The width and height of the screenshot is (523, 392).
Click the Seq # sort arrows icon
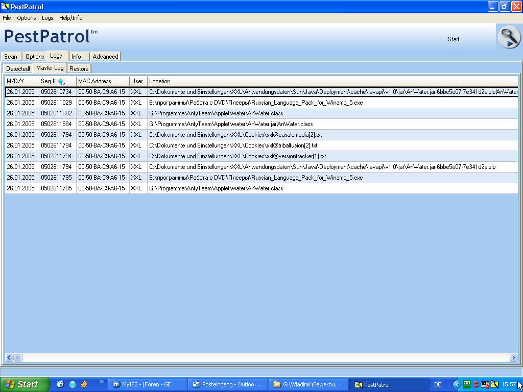point(61,81)
